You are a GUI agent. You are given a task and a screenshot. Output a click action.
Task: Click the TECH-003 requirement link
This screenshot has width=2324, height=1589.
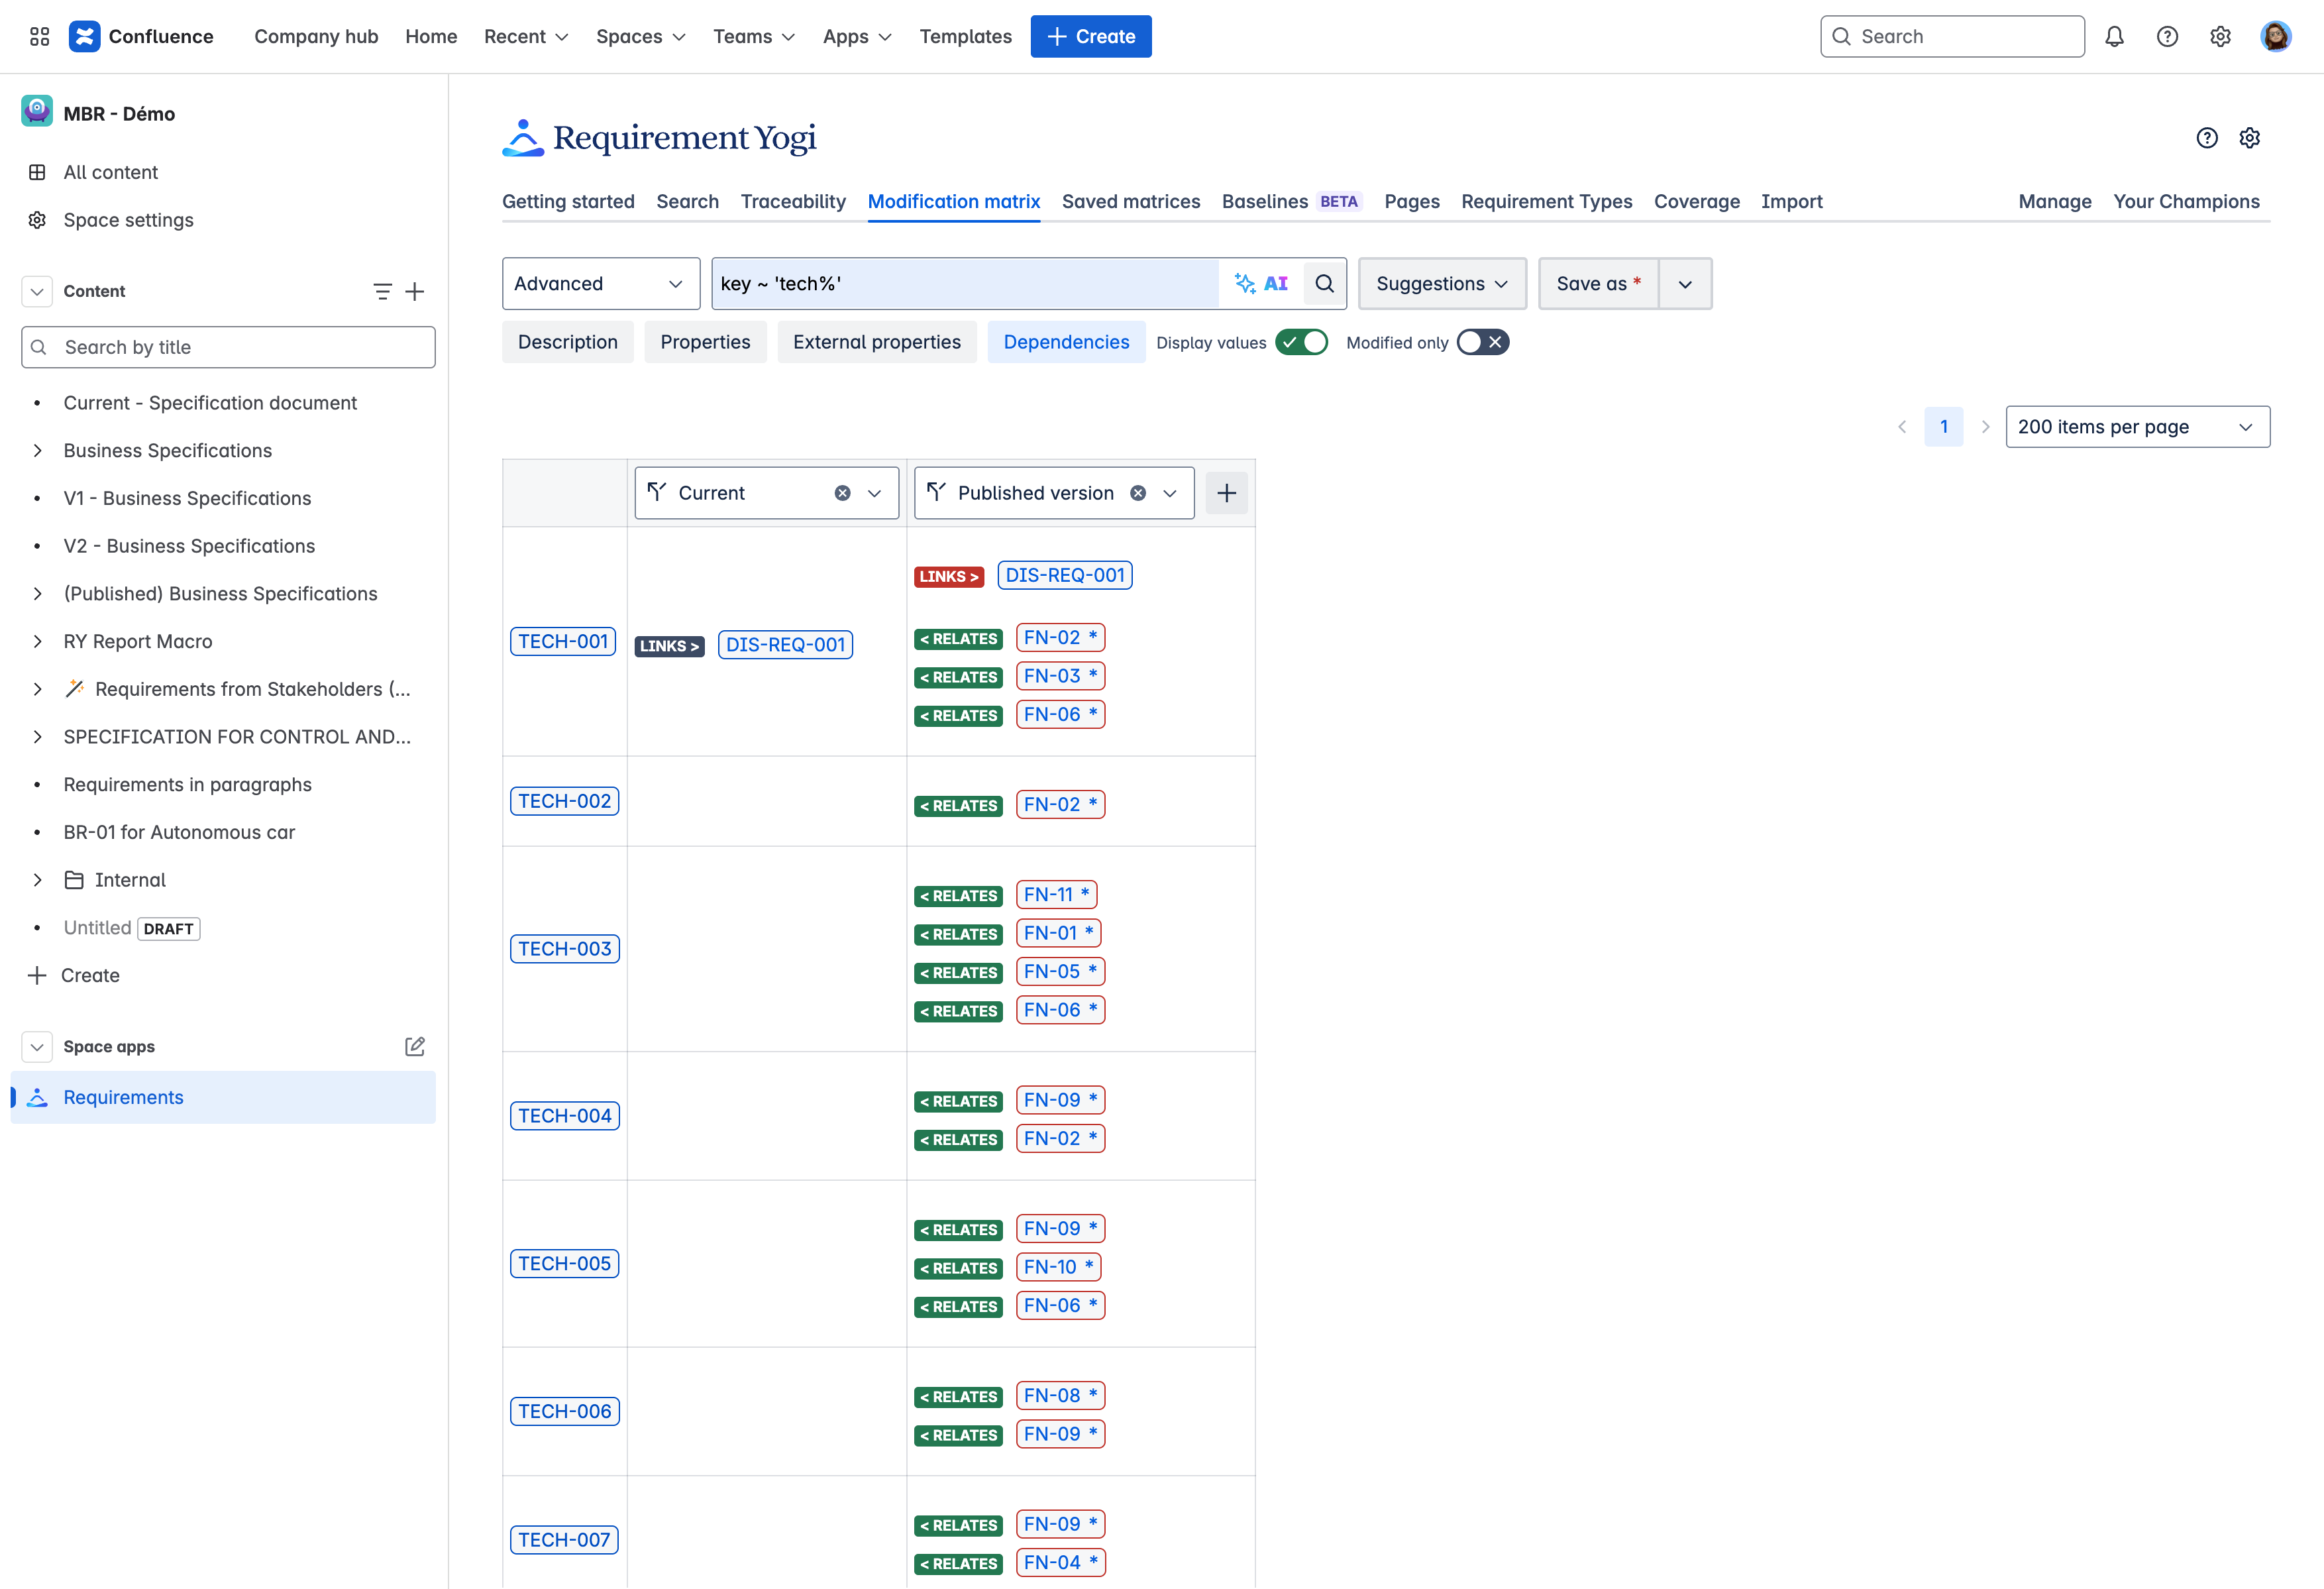(564, 949)
